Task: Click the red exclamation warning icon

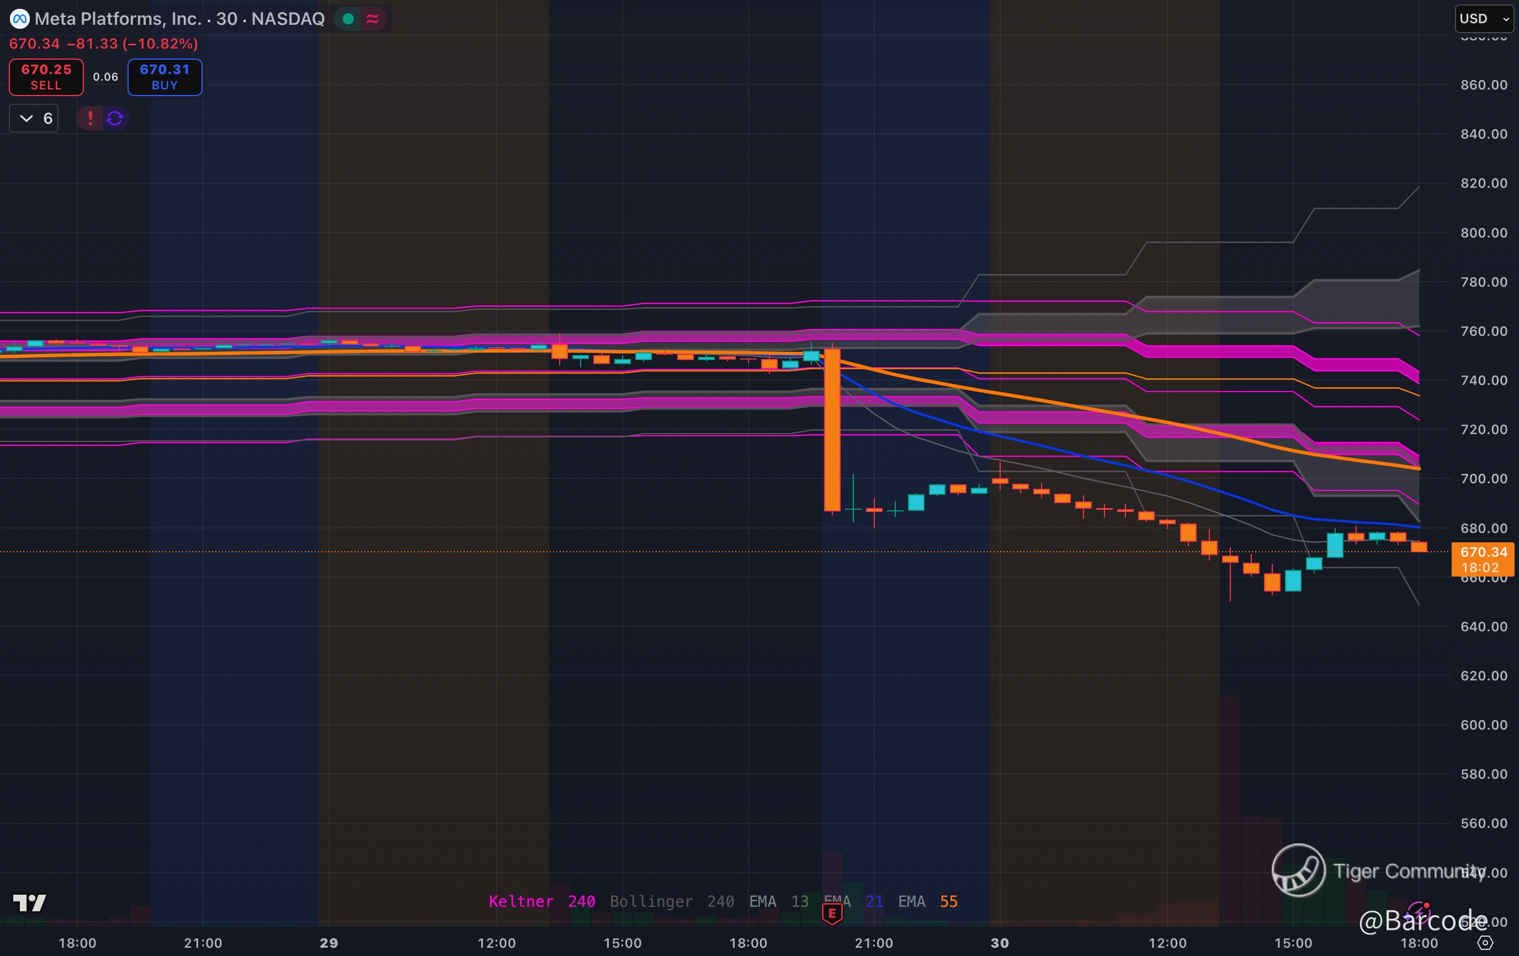Action: 90,118
